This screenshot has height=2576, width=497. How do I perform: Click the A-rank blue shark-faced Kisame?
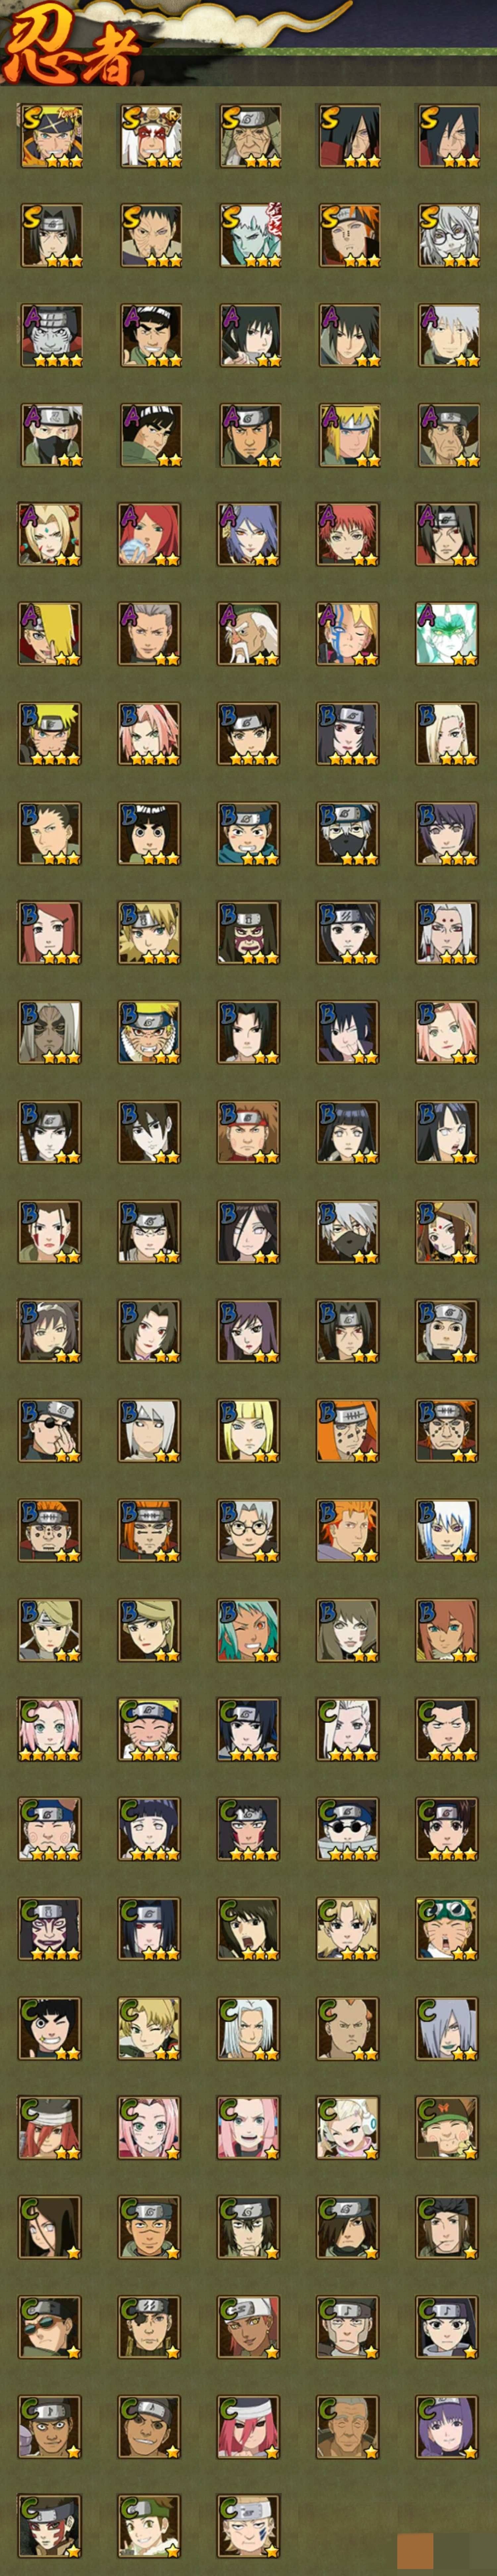point(50,335)
